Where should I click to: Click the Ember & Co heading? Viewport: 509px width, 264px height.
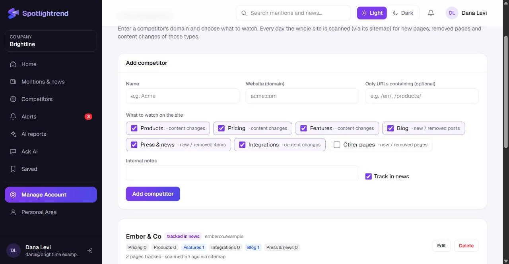(x=144, y=236)
